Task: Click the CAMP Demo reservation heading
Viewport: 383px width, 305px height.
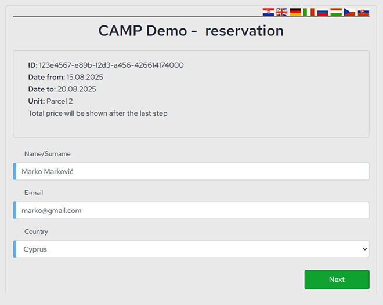Action: tap(191, 31)
